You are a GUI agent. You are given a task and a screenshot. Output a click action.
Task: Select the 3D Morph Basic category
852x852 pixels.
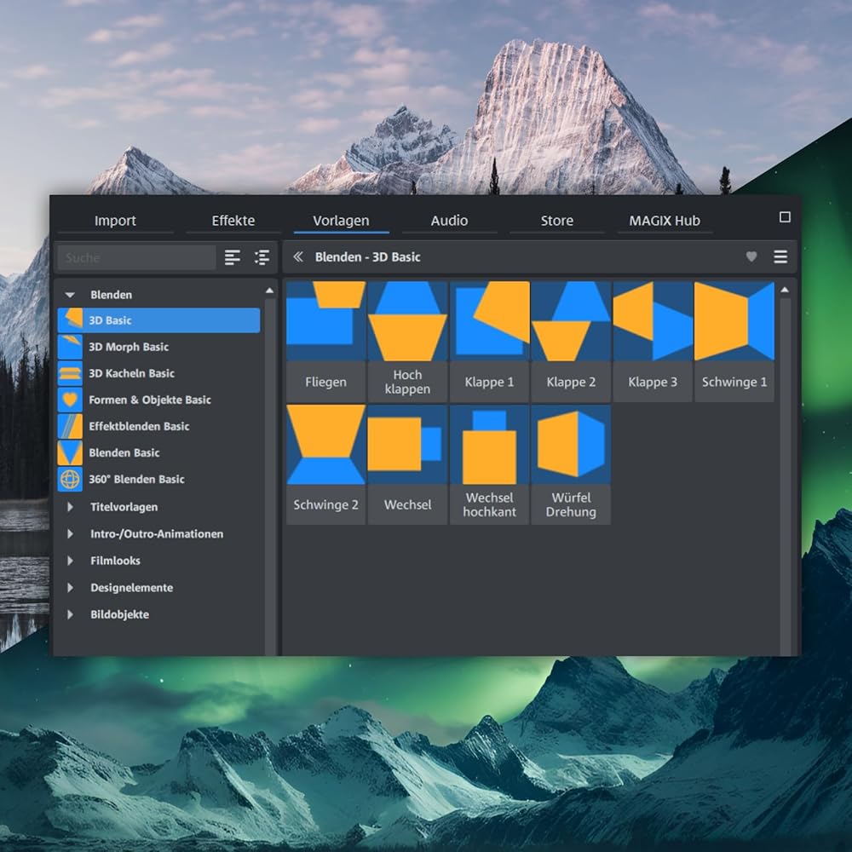point(129,347)
